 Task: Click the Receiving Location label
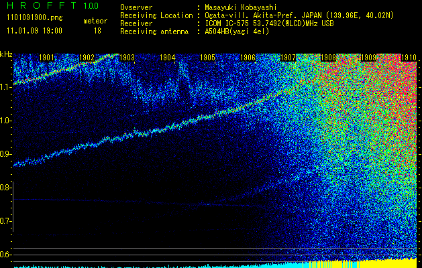click(x=156, y=15)
